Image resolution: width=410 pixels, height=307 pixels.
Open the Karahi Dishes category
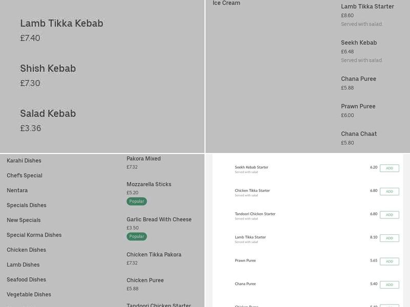[x=24, y=161]
